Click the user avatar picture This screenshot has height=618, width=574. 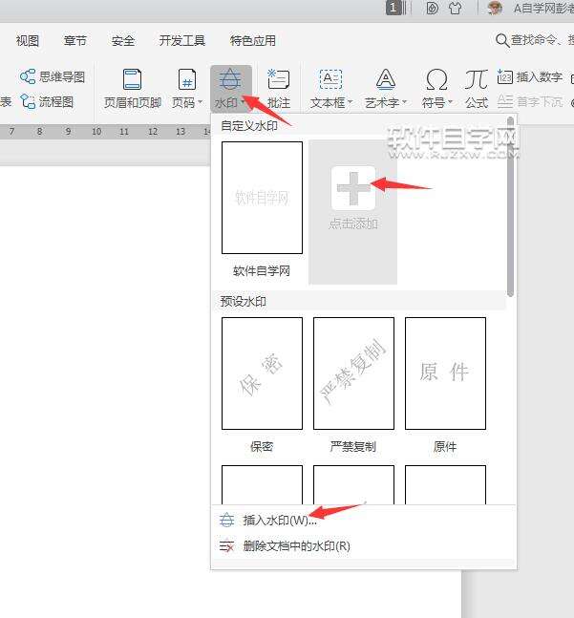point(495,8)
